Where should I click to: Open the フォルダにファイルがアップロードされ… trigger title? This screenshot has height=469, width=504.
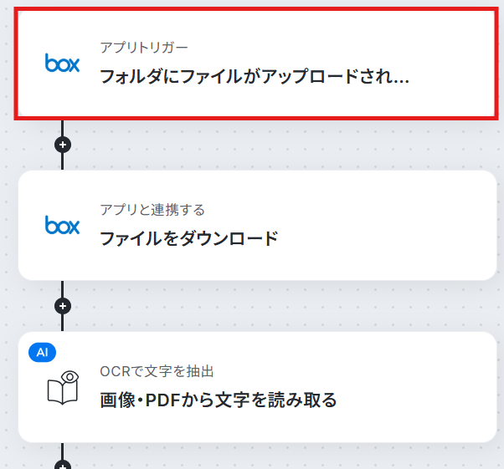(x=255, y=77)
